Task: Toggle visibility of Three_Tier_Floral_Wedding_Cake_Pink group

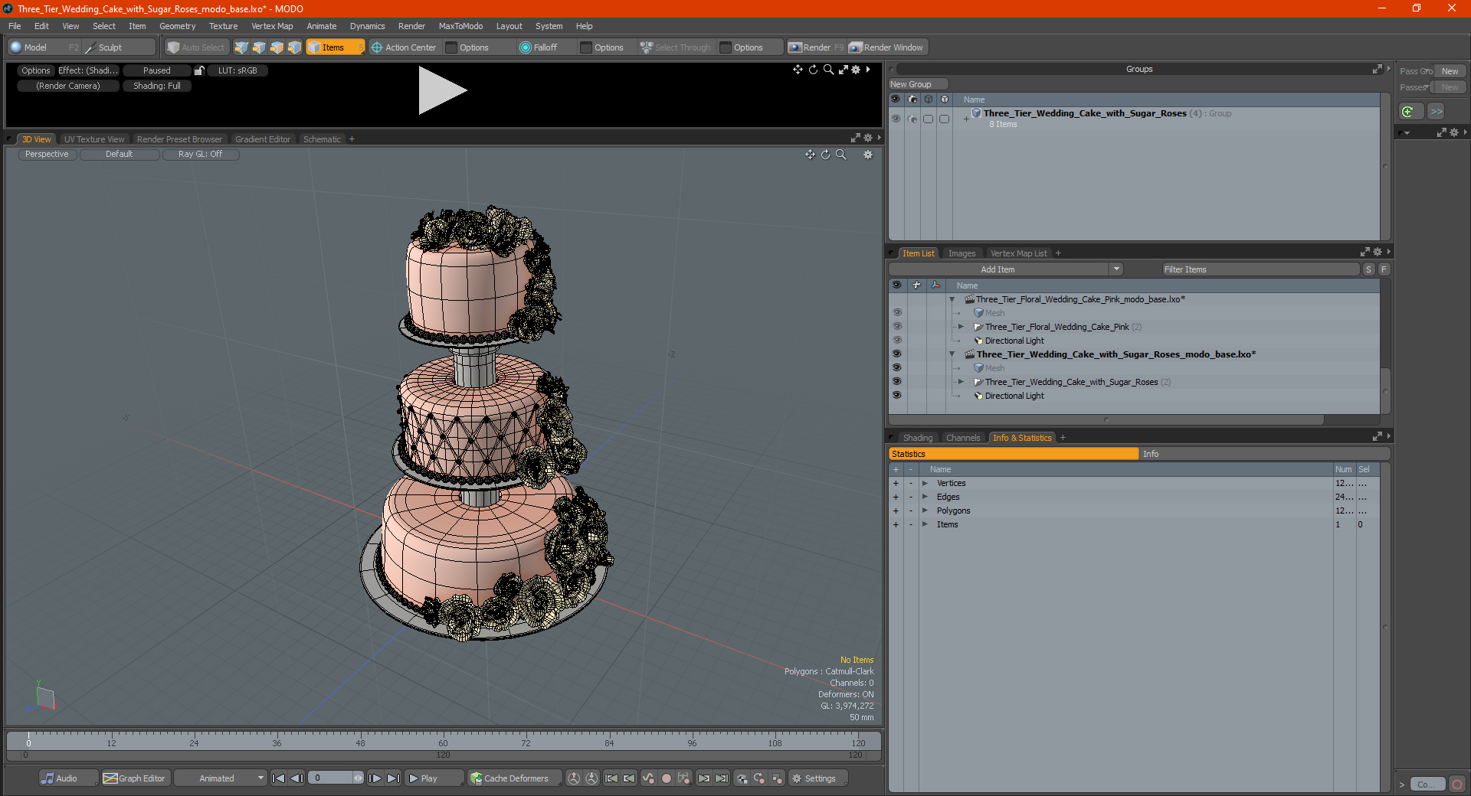Action: point(896,327)
